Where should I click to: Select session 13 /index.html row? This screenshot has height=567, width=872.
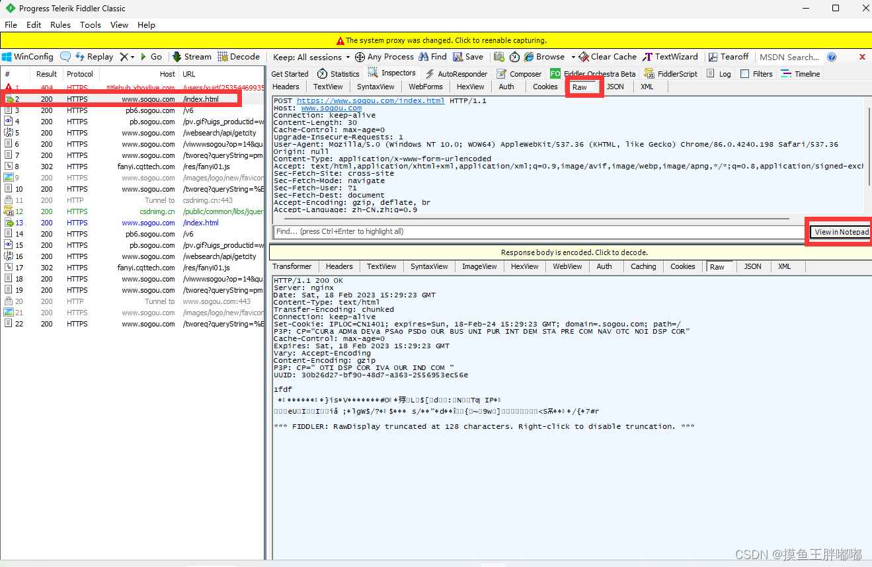point(132,223)
